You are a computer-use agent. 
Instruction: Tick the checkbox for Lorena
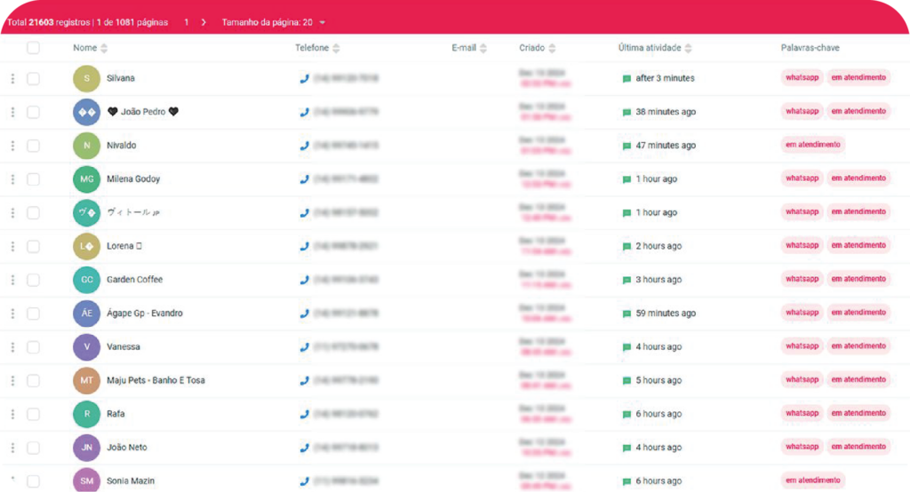(x=33, y=246)
